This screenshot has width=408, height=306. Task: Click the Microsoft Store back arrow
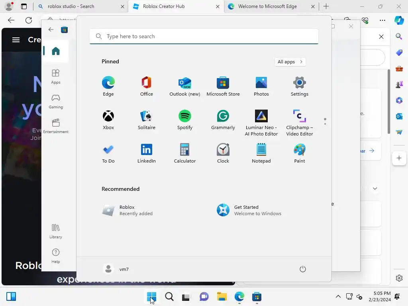click(51, 29)
